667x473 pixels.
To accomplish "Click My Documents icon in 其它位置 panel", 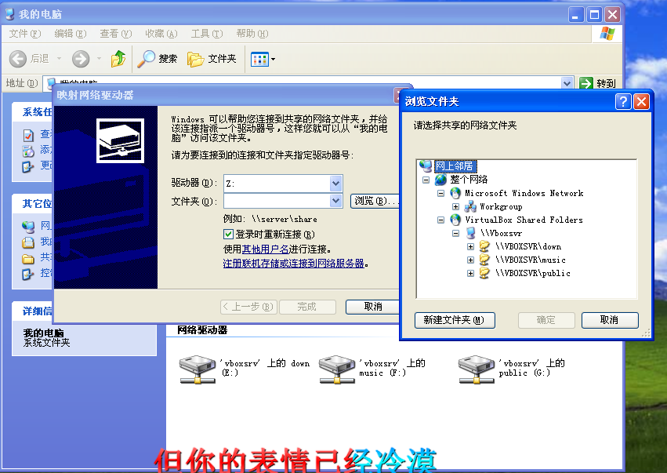I will (28, 242).
